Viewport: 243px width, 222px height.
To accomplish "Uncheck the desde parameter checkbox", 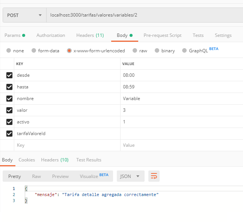I will pos(9,75).
